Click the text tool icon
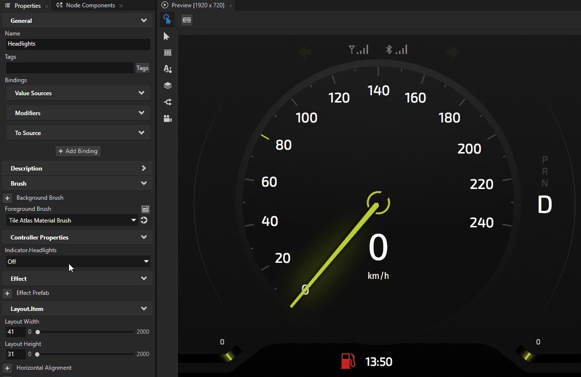The image size is (581, 377). pos(167,69)
